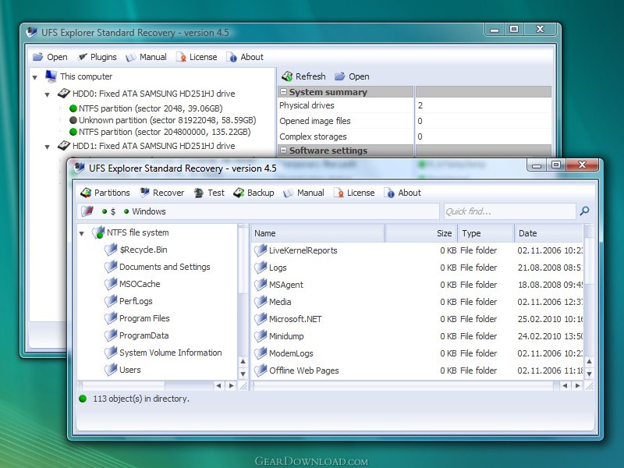Open Partitions in the front window toolbar

[x=105, y=193]
